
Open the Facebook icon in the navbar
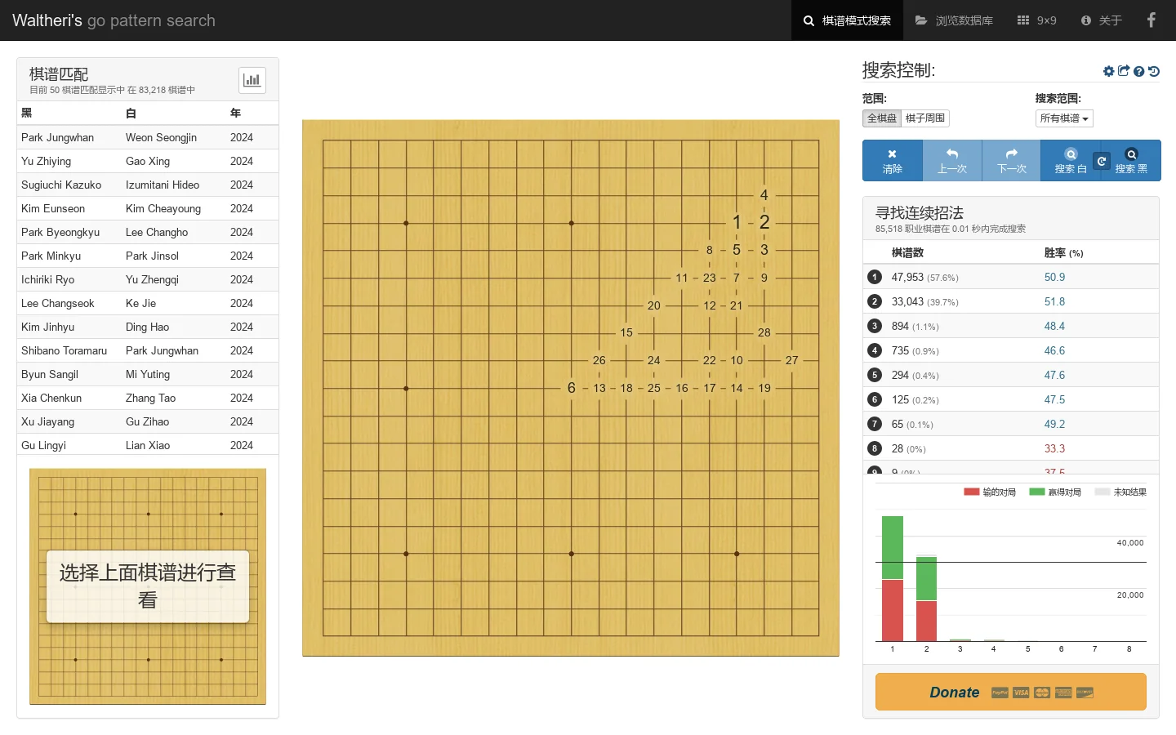(x=1151, y=20)
